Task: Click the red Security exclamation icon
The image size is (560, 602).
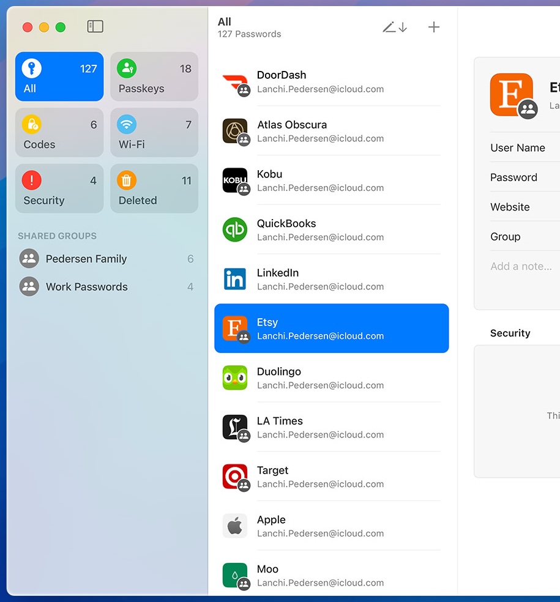Action: (31, 180)
